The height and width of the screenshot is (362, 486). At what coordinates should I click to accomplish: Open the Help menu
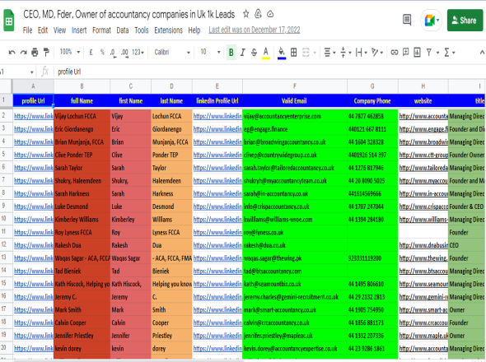point(194,30)
